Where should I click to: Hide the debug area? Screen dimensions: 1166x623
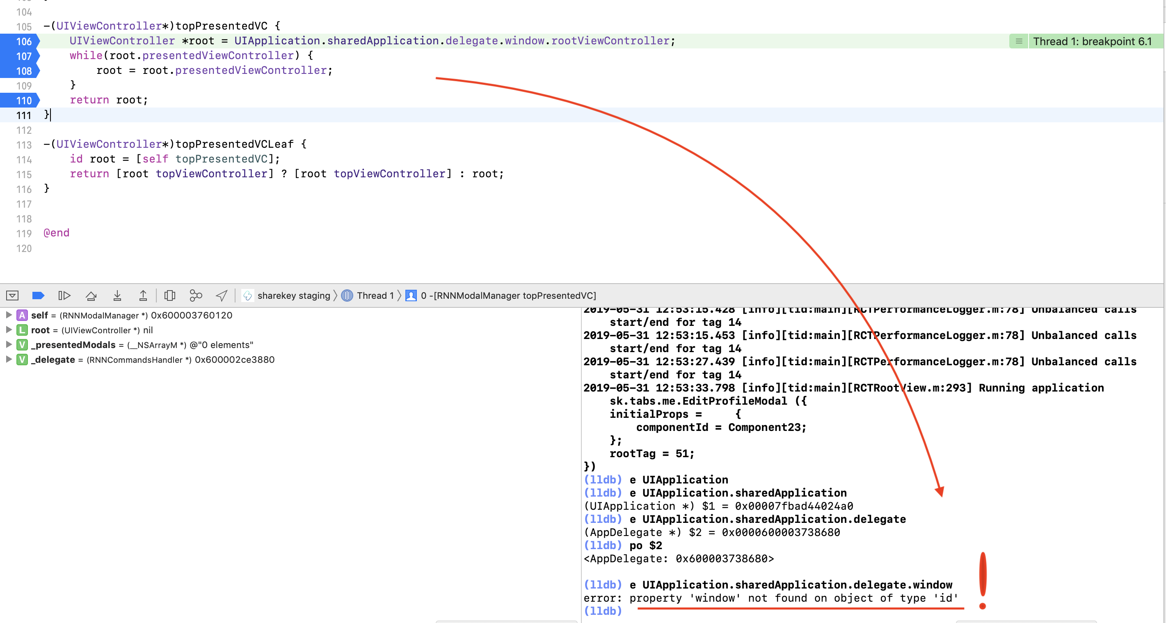(12, 295)
